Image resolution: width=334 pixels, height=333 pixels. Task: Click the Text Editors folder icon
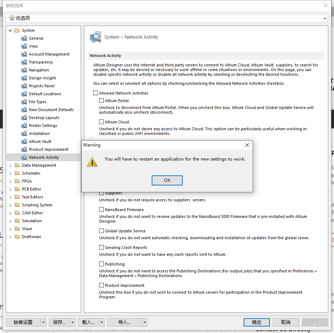(x=17, y=197)
